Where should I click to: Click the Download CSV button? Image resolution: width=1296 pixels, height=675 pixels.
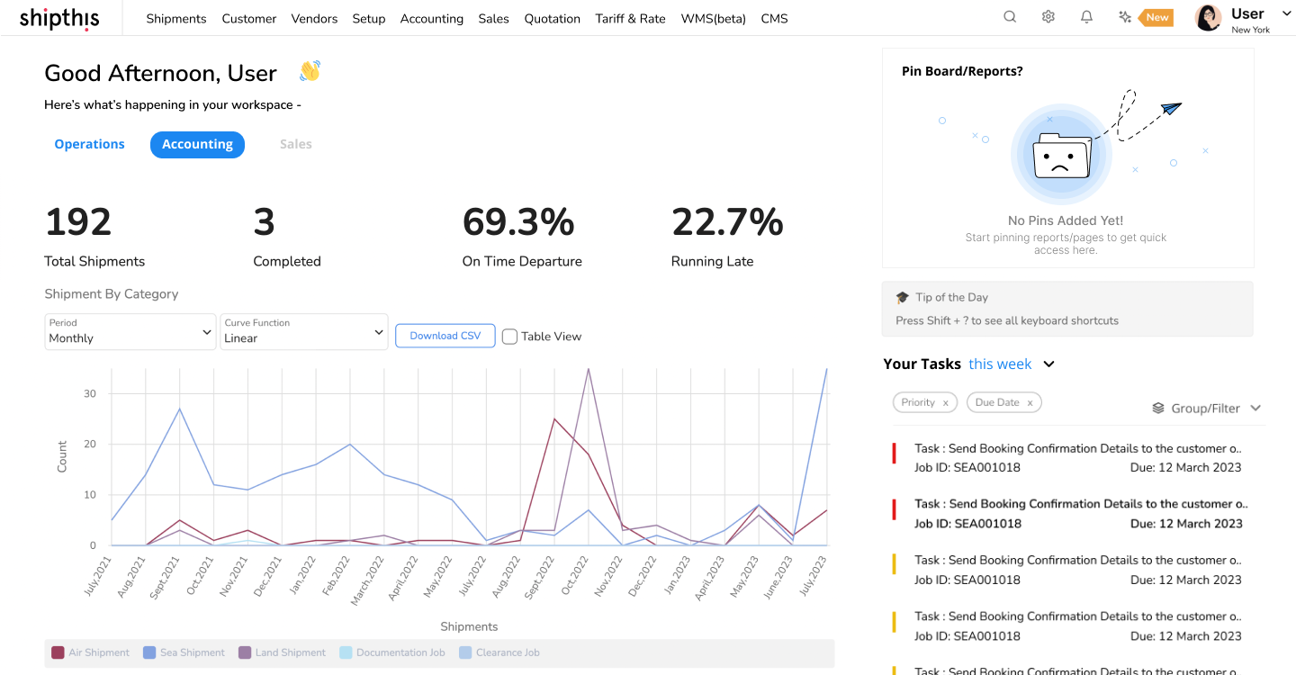click(x=445, y=336)
